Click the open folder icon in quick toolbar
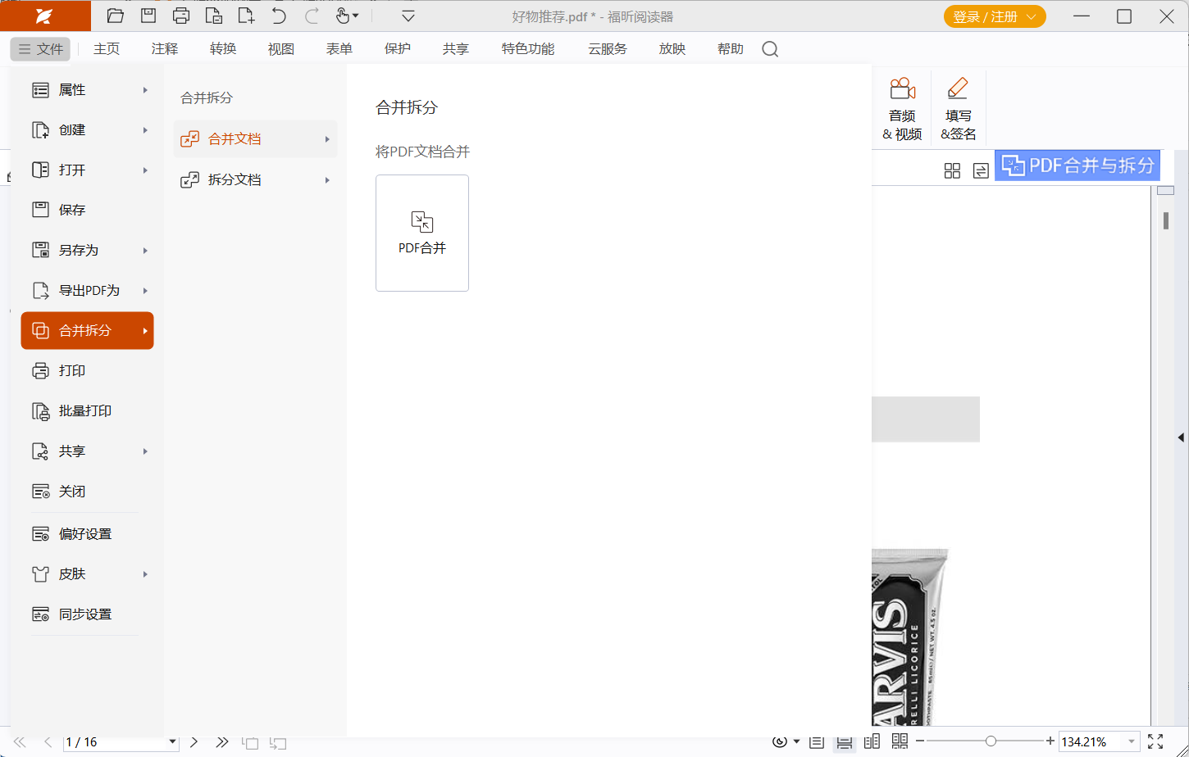The height and width of the screenshot is (757, 1189). pyautogui.click(x=116, y=16)
